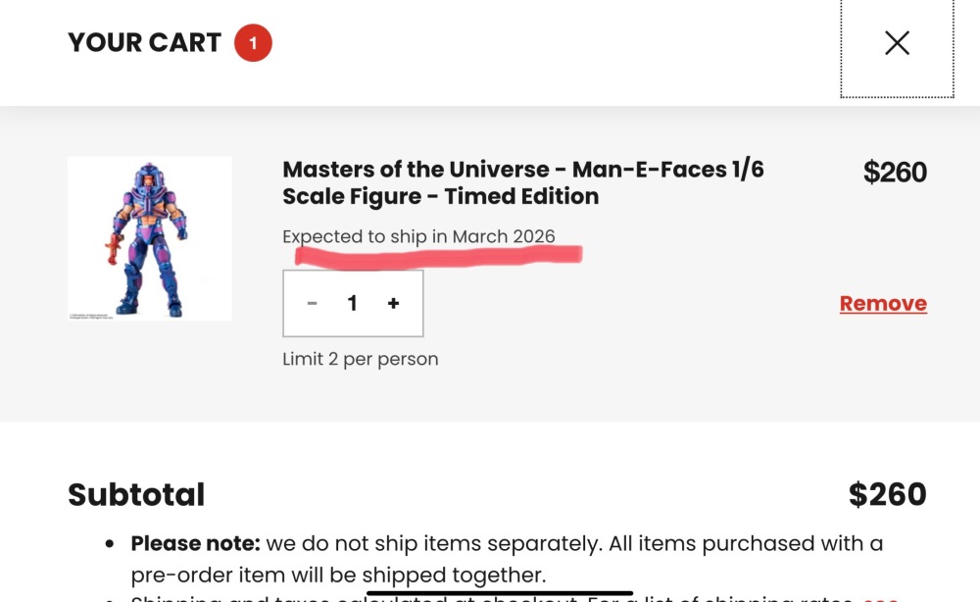Click the black underline below shipped together
The image size is (980, 602).
tap(500, 592)
